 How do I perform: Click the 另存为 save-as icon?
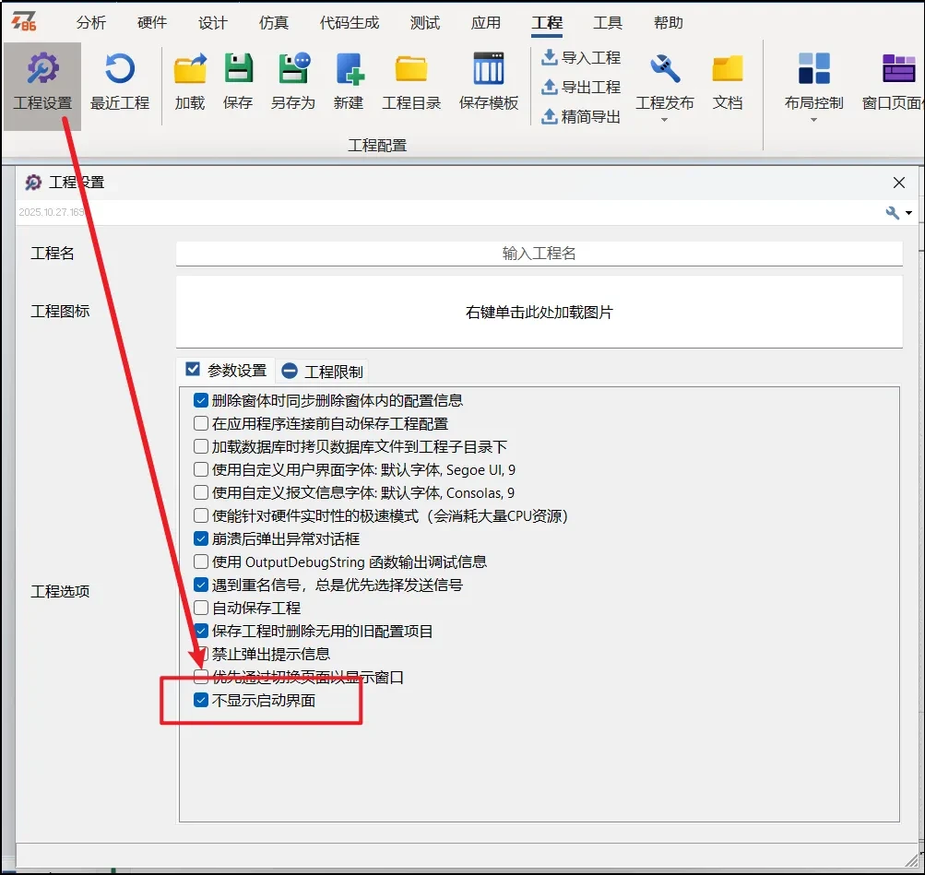click(x=292, y=78)
